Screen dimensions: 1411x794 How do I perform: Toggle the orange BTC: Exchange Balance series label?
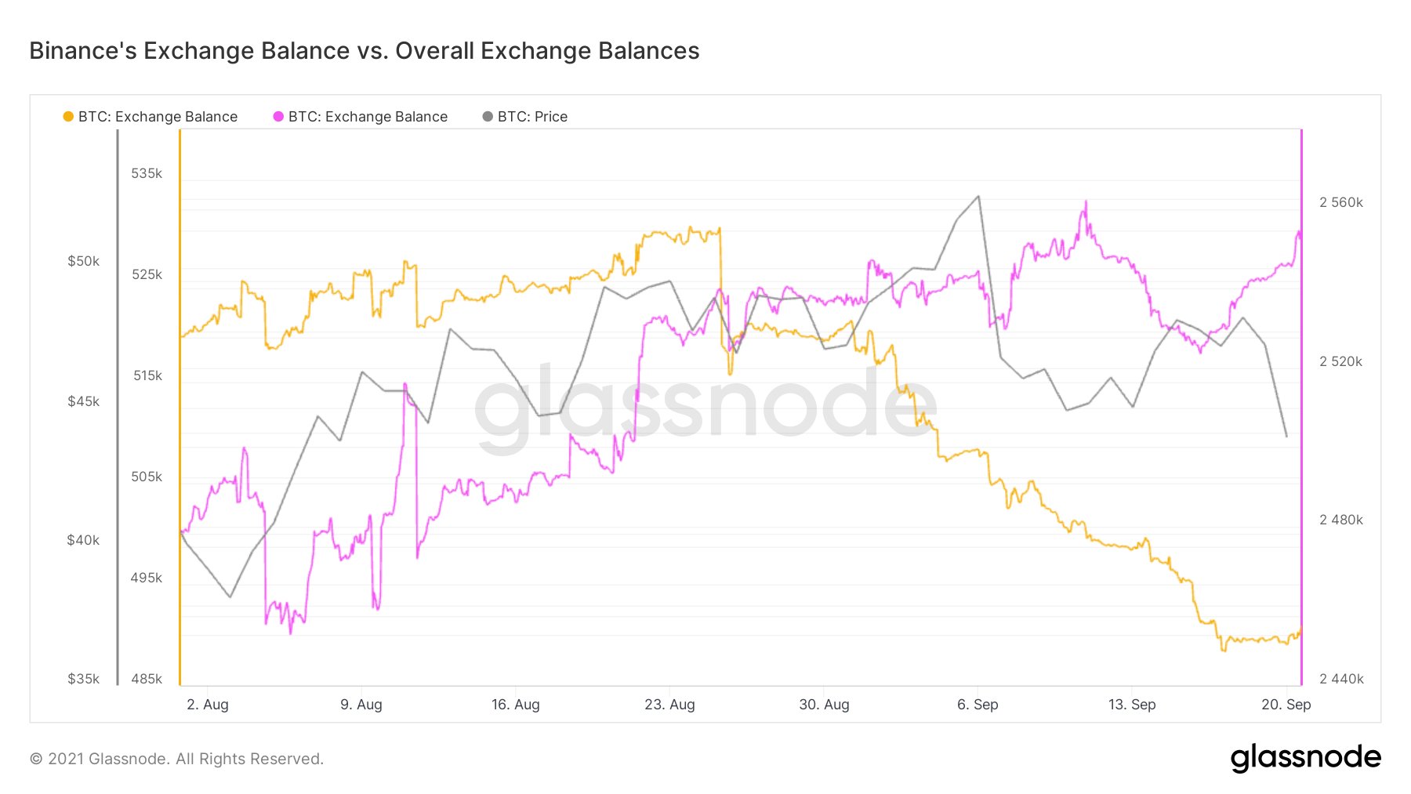point(158,117)
